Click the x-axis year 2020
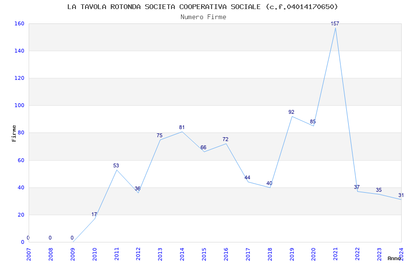Viewport: 406px width, 263px height. [x=313, y=254]
